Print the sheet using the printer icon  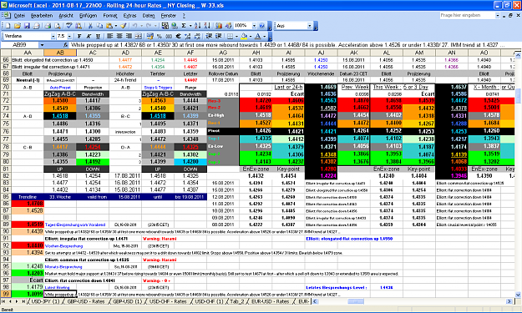click(48, 26)
